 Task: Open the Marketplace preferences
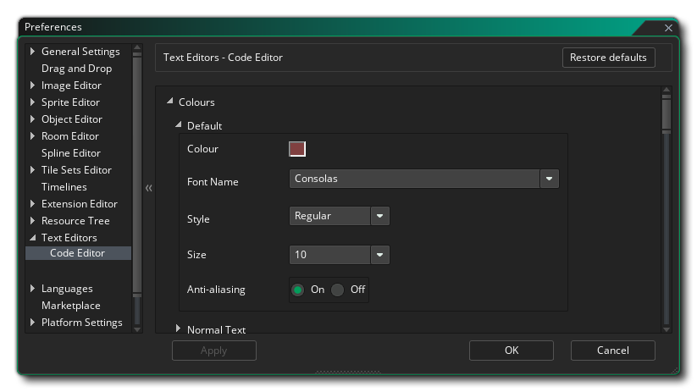(70, 306)
